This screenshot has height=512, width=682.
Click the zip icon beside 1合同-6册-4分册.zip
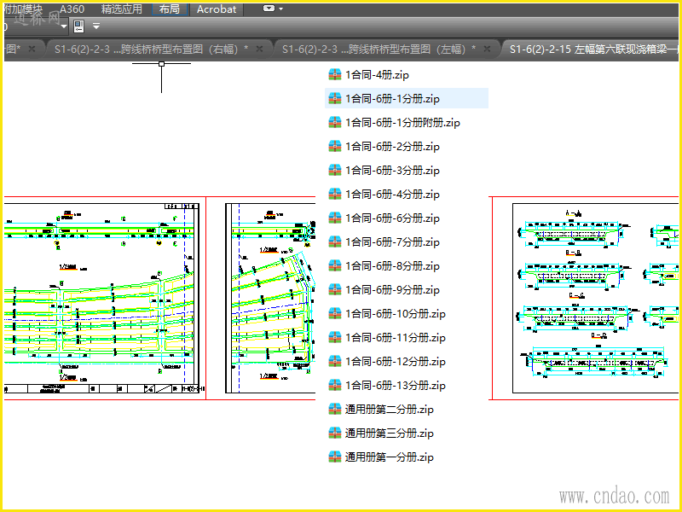335,195
